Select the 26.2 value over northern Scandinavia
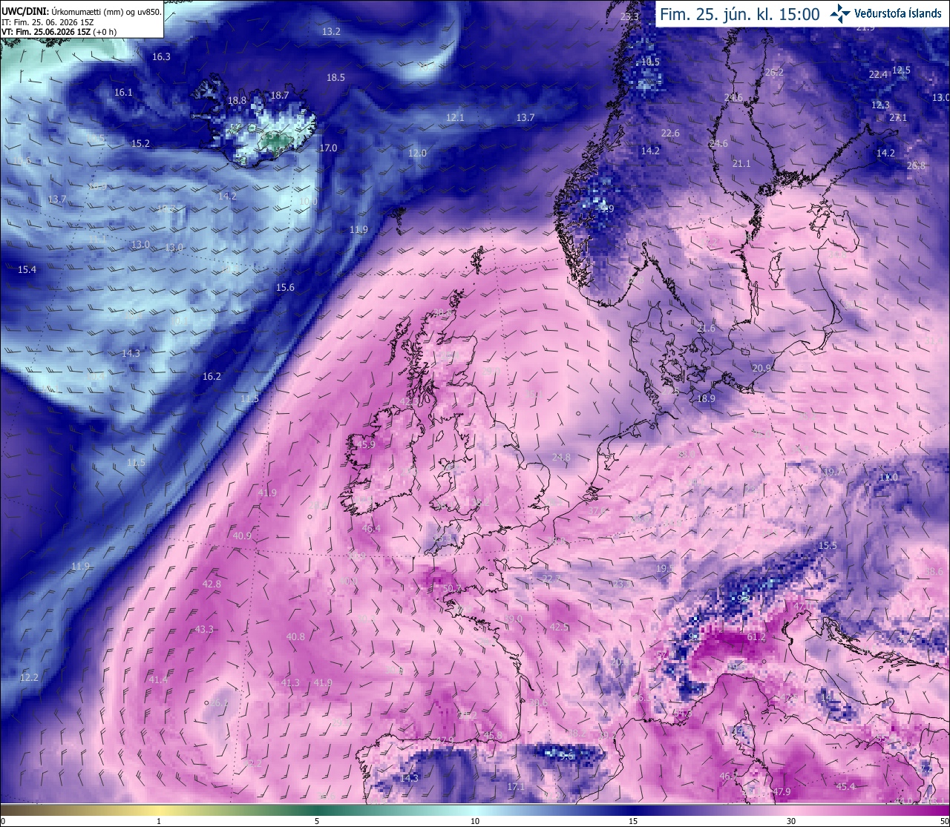950x827 pixels. (774, 73)
